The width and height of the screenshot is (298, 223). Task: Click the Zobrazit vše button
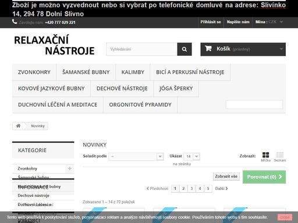(x=226, y=177)
